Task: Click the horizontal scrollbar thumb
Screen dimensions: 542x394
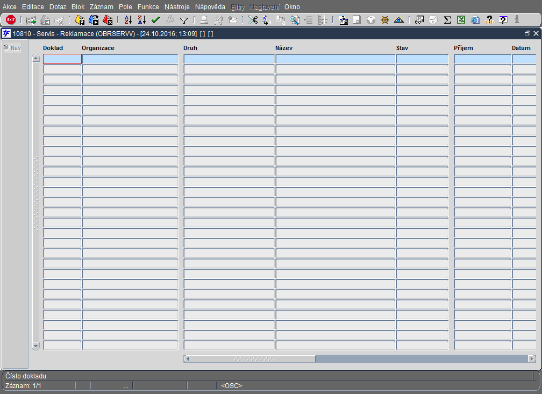Action: coord(253,358)
